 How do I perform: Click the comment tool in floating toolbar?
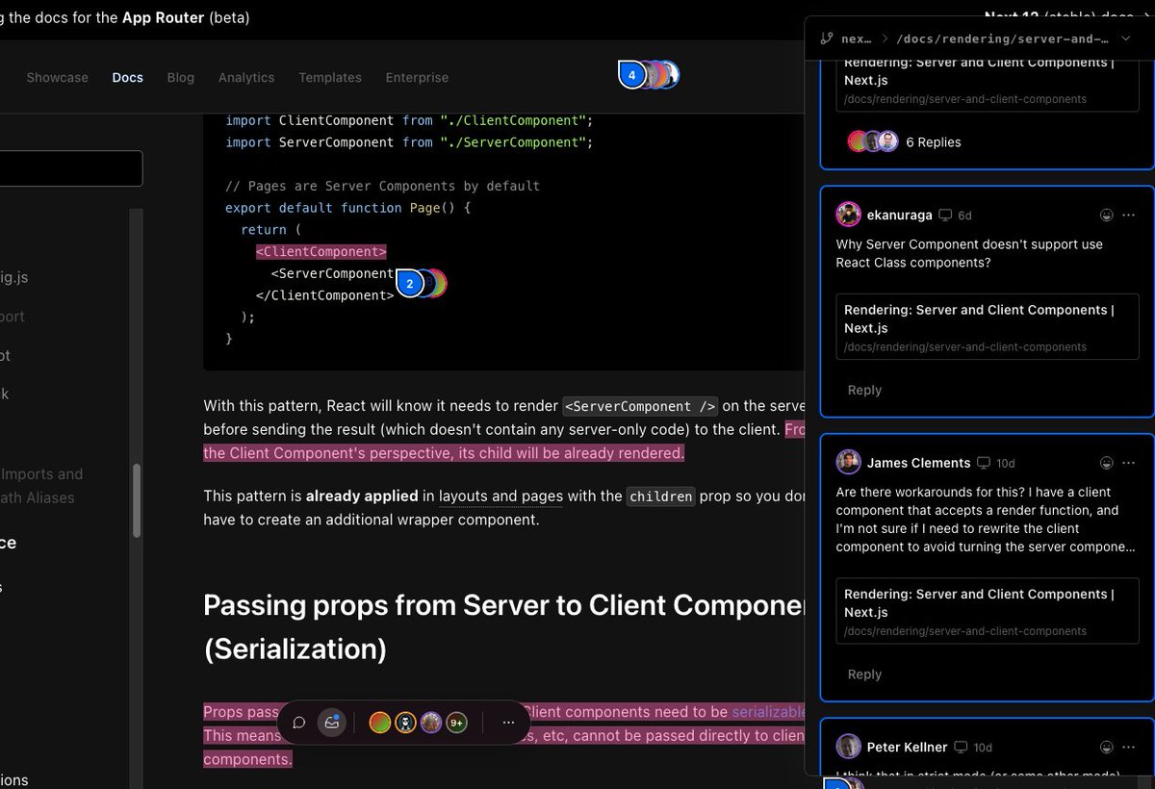coord(299,723)
